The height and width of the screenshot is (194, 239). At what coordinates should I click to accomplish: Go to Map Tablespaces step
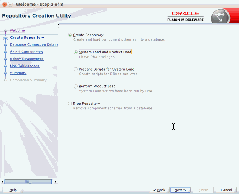(25, 66)
